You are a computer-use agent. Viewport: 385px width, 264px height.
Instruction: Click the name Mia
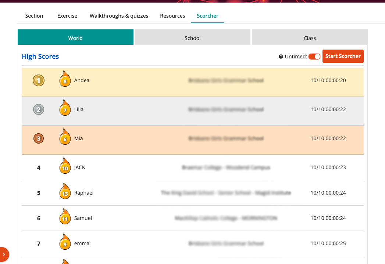[79, 138]
